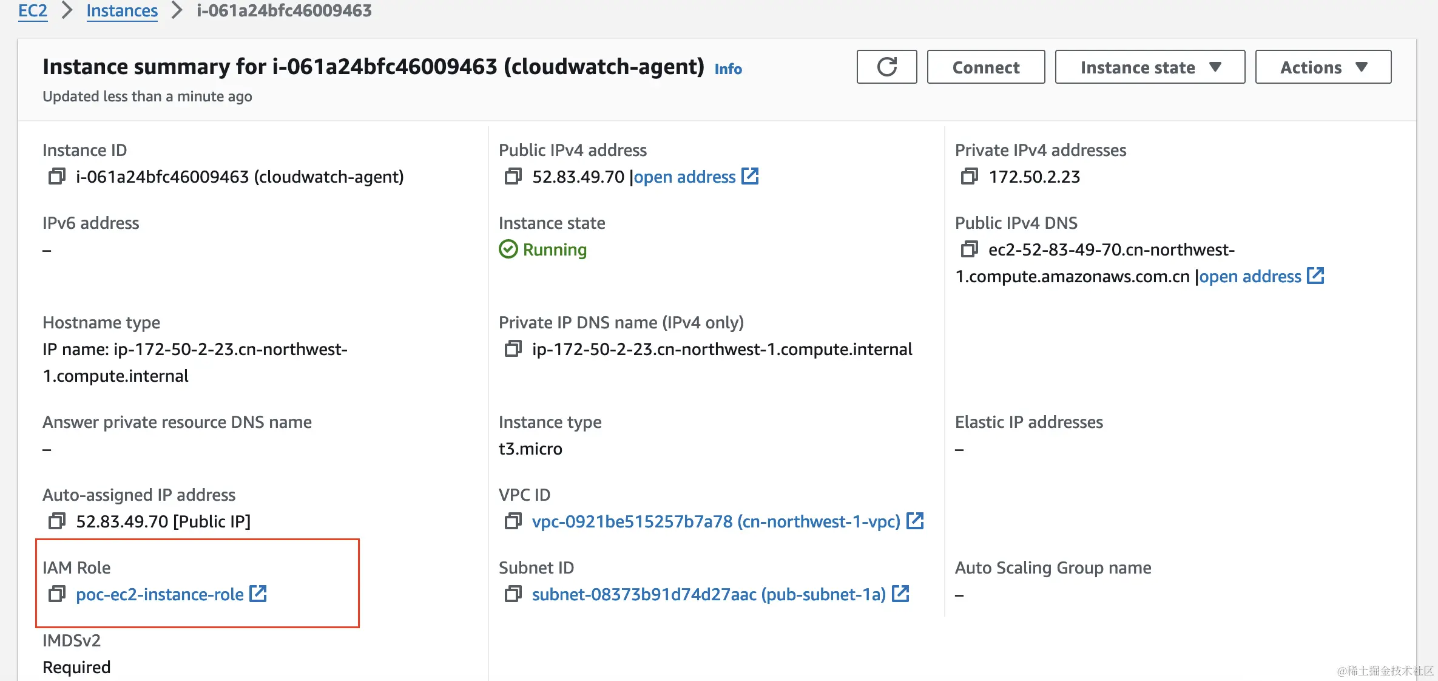Image resolution: width=1438 pixels, height=681 pixels.
Task: Open the cn-northwest-1-vpc VPC link
Action: click(716, 521)
